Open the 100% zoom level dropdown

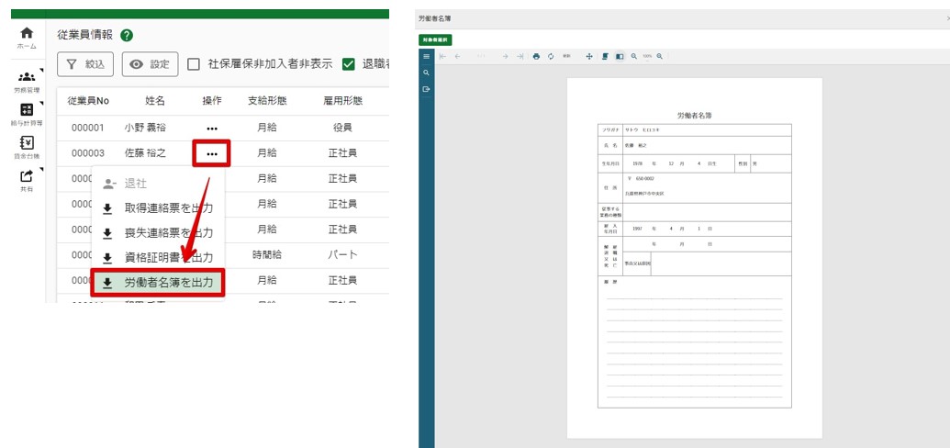(x=647, y=56)
